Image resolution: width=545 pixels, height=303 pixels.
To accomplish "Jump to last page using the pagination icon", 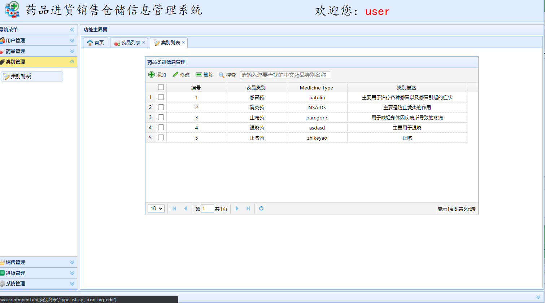I will click(248, 208).
